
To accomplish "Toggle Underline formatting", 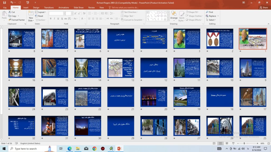I will (58, 19).
